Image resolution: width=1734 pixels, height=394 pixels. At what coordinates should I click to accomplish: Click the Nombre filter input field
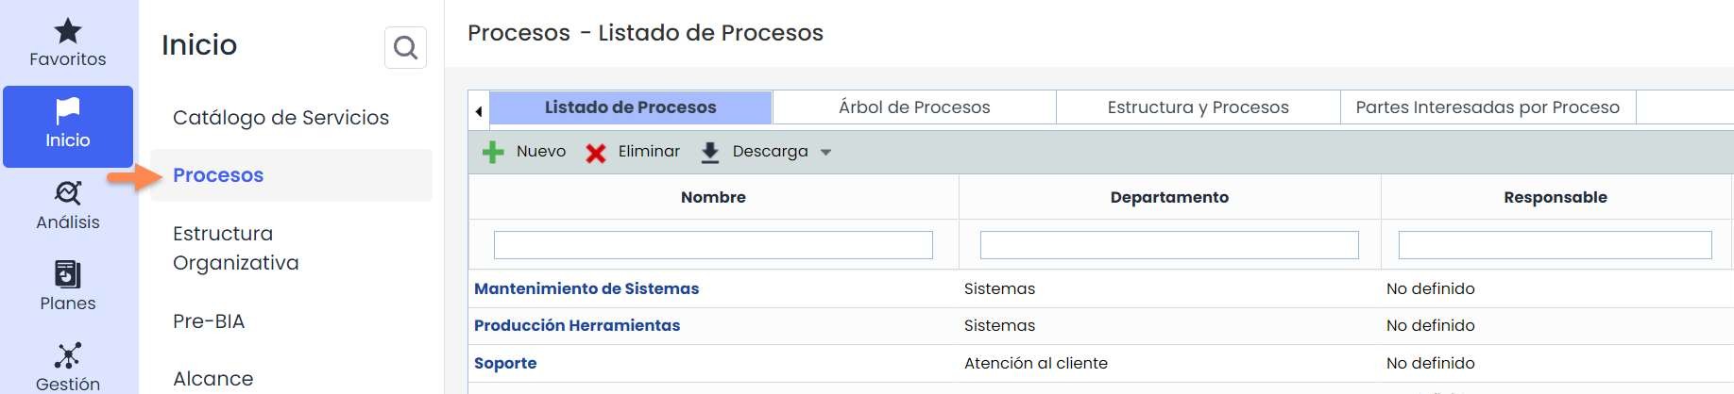pyautogui.click(x=713, y=245)
